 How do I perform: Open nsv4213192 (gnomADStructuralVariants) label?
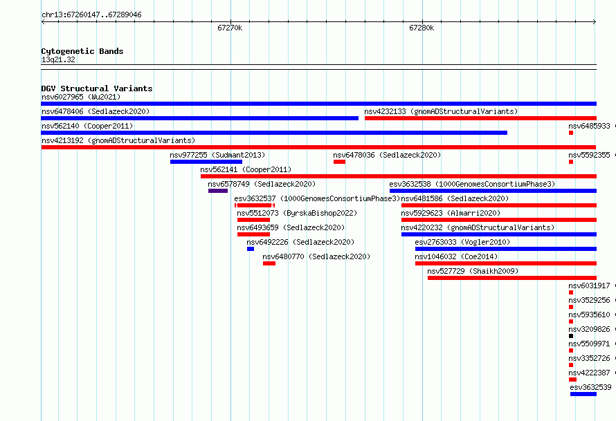pyautogui.click(x=118, y=140)
